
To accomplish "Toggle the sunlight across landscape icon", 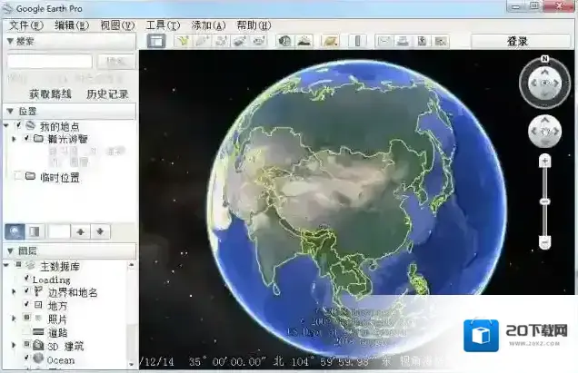I will 304,41.
